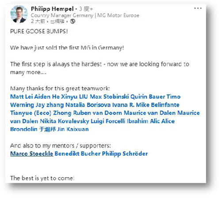The width and height of the screenshot is (221, 198).
Task: Open Benedikt Bucher's profile link
Action: [x=77, y=154]
